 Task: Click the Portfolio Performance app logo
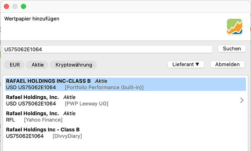pyautogui.click(x=234, y=27)
